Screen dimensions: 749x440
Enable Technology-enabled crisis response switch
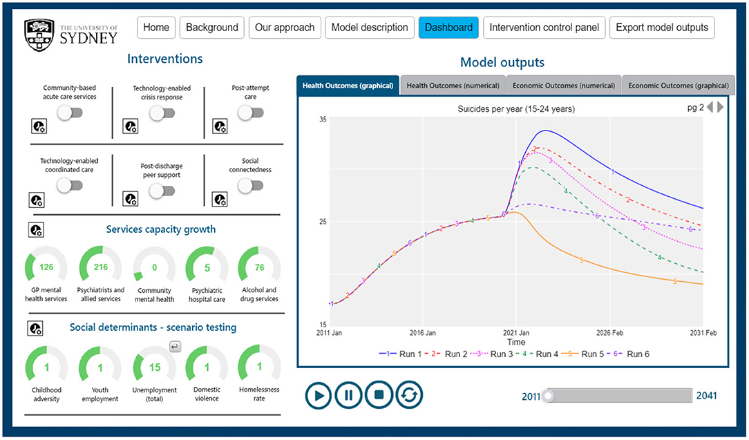coord(162,113)
